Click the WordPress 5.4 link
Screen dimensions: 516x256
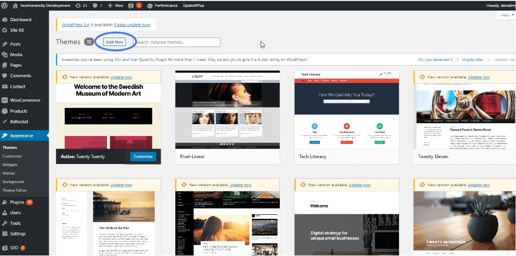click(75, 25)
